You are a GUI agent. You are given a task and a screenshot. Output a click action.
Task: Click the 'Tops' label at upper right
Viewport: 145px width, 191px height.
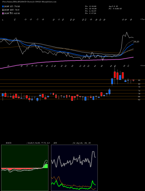tap(142, 19)
